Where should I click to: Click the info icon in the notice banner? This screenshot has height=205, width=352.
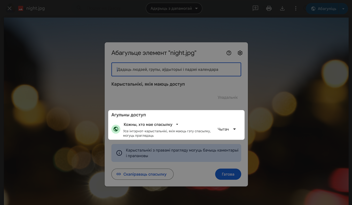click(x=119, y=153)
